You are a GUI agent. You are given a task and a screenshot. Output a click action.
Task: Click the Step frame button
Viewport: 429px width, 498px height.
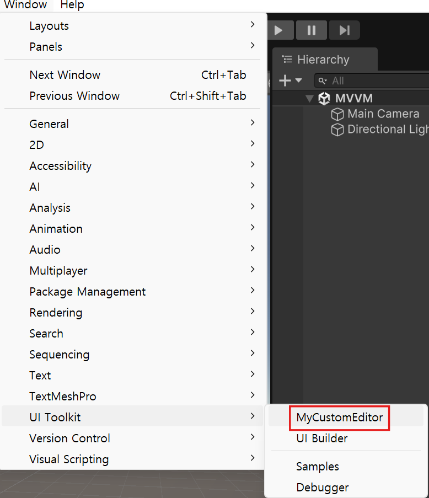click(345, 30)
